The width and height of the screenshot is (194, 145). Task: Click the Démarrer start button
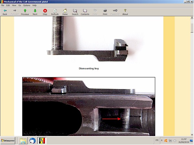[x=8, y=140]
